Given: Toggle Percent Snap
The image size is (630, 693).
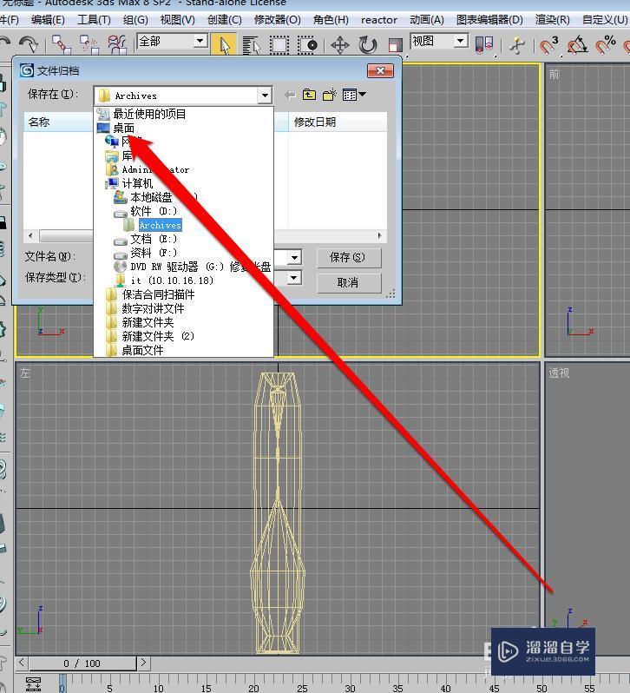Looking at the screenshot, I should pyautogui.click(x=606, y=44).
